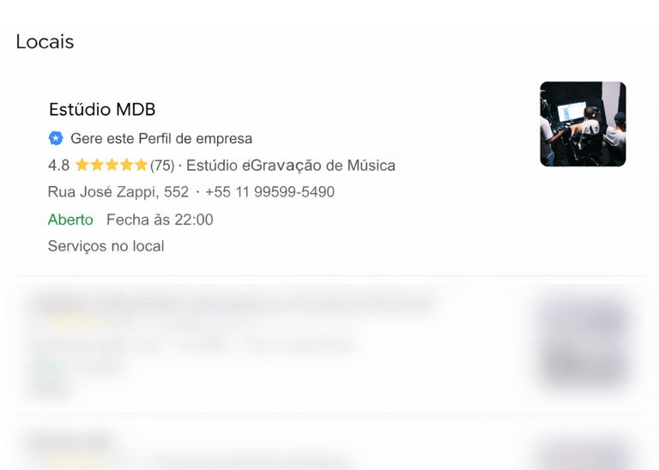Screen dimensions: 659x470
Task: Click the last yellow star
Action: (141, 165)
